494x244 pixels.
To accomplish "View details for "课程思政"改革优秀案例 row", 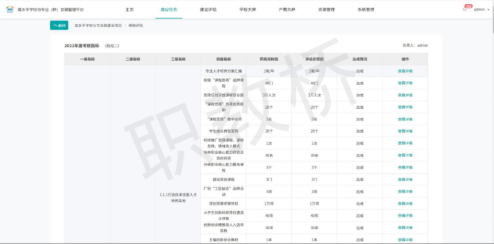I will click(405, 107).
